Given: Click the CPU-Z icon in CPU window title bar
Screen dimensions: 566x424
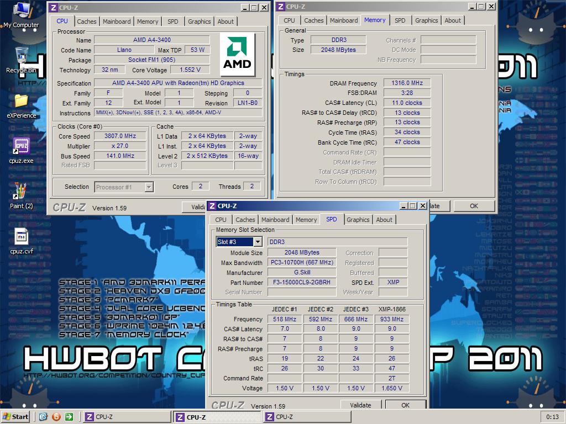Looking at the screenshot, I should pos(54,8).
